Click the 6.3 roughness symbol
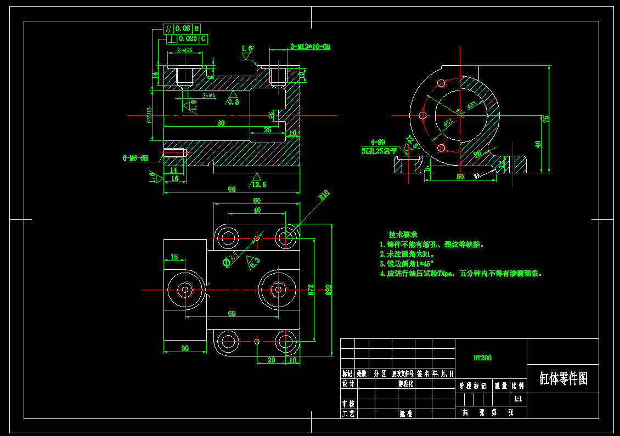 click(x=253, y=263)
